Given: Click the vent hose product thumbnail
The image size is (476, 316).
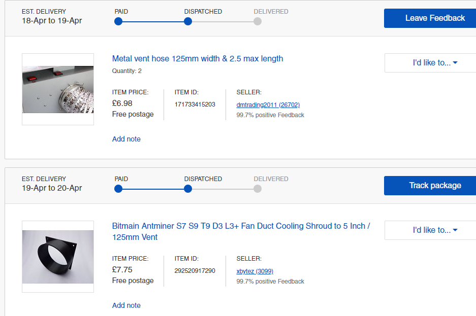Looking at the screenshot, I should pos(57,89).
